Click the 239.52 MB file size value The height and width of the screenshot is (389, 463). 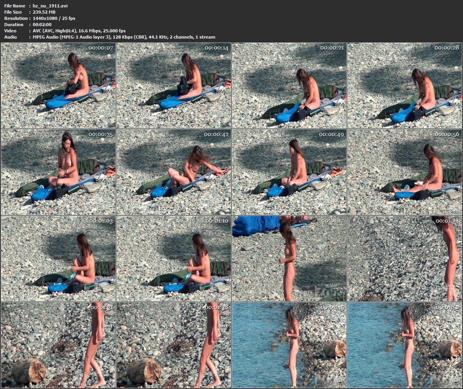tap(44, 12)
